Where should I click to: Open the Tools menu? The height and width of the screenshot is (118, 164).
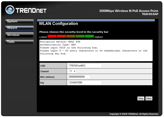click(x=20, y=42)
